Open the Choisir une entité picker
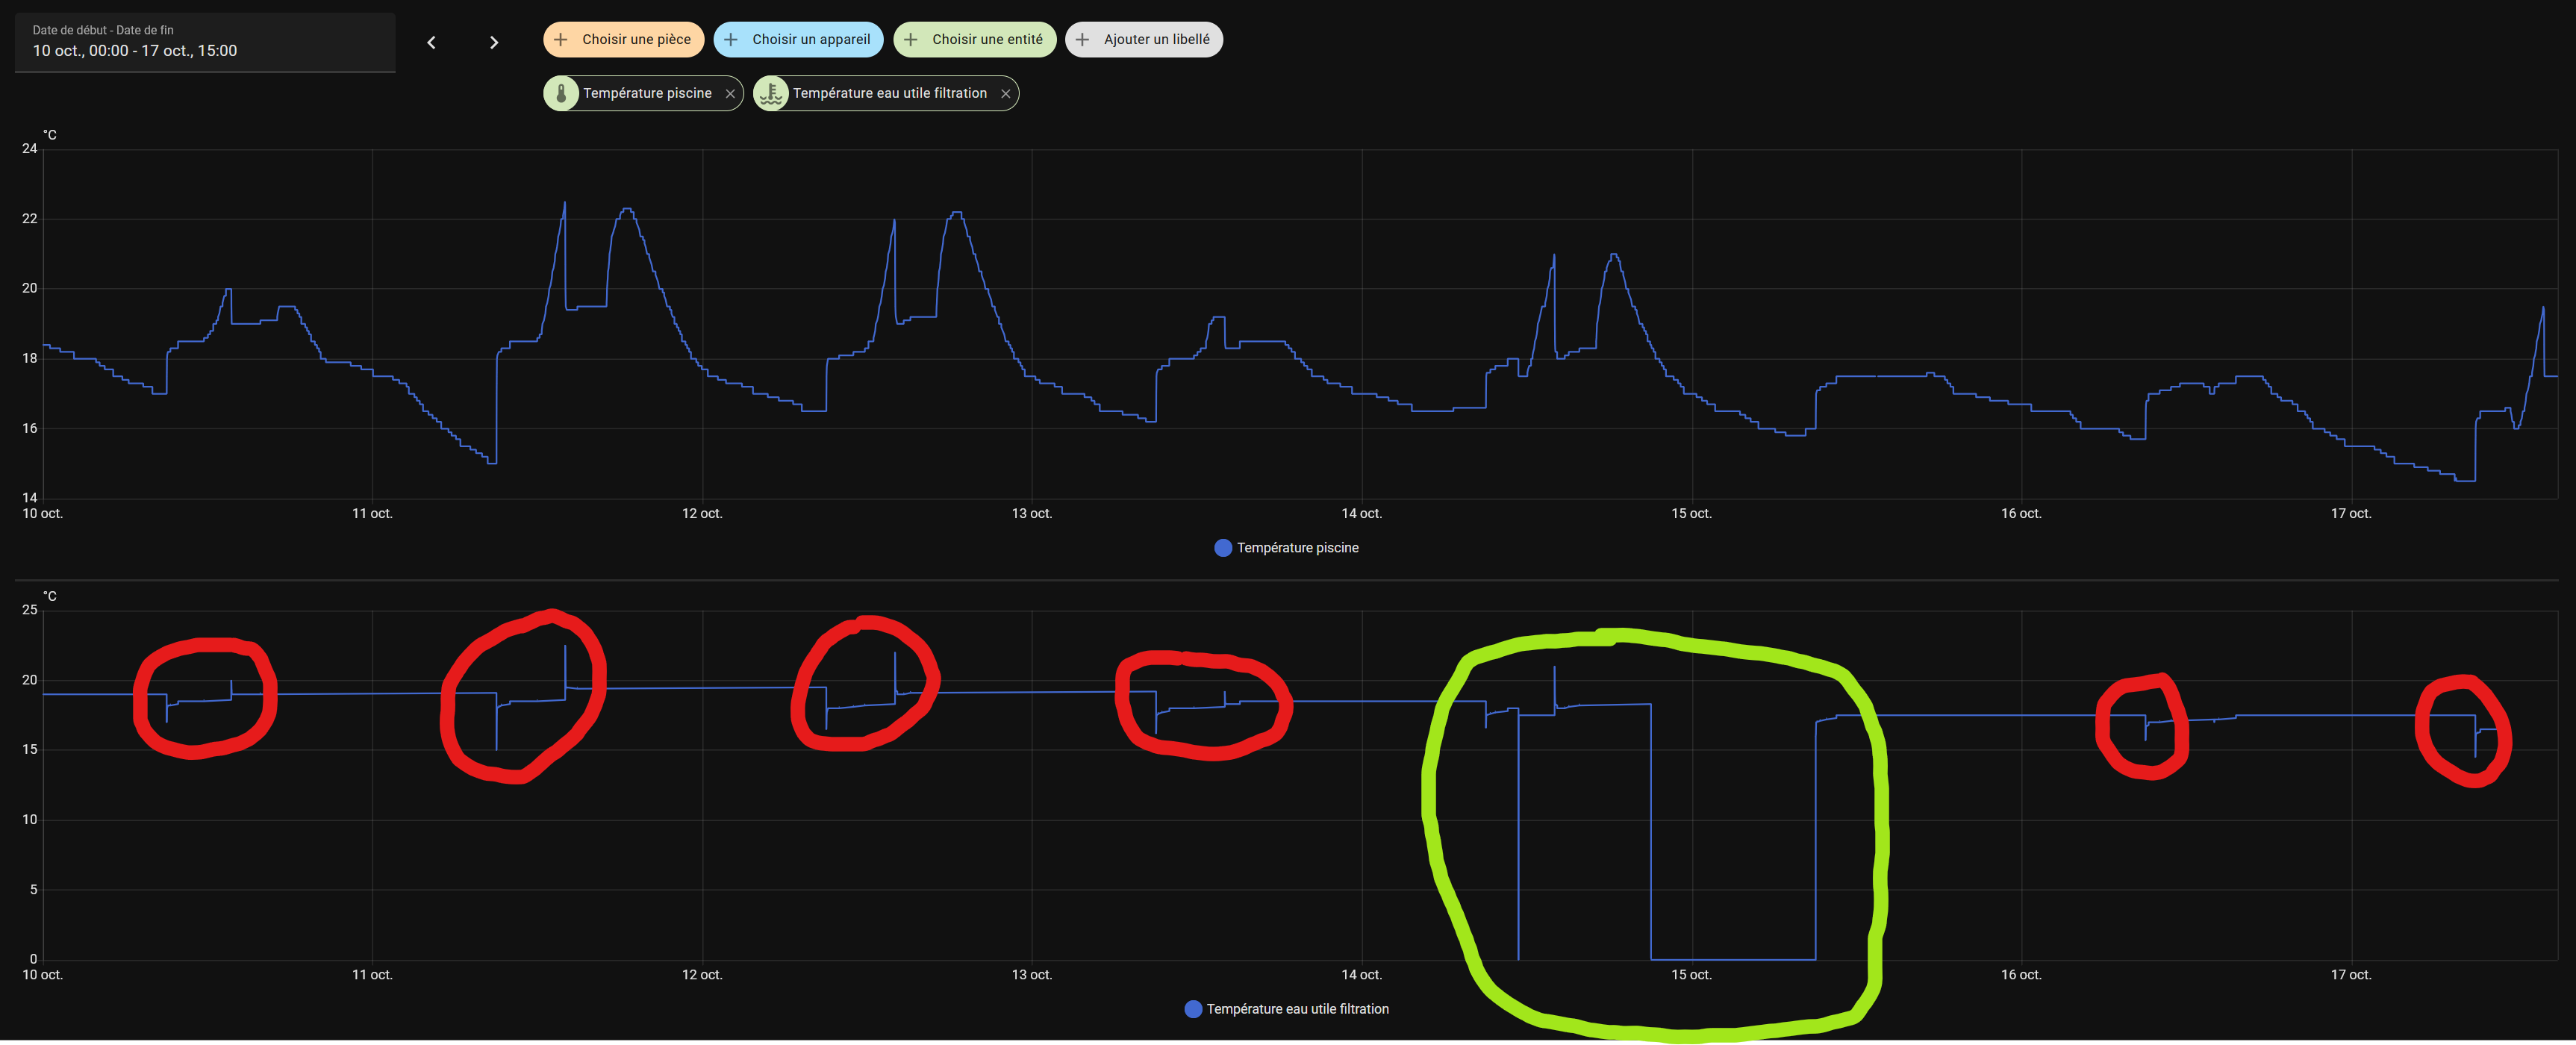This screenshot has width=2576, height=1045. [987, 40]
